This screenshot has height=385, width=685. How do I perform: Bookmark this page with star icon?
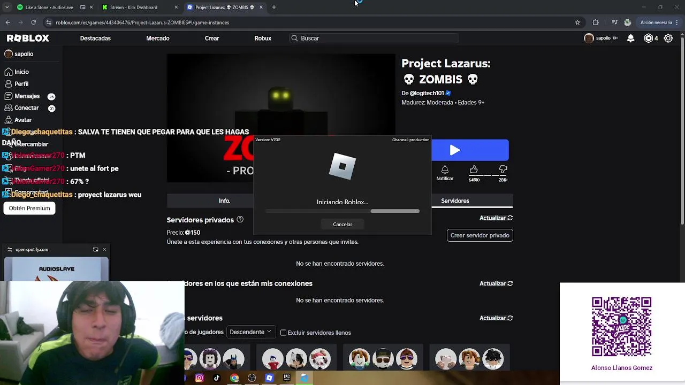pyautogui.click(x=577, y=22)
